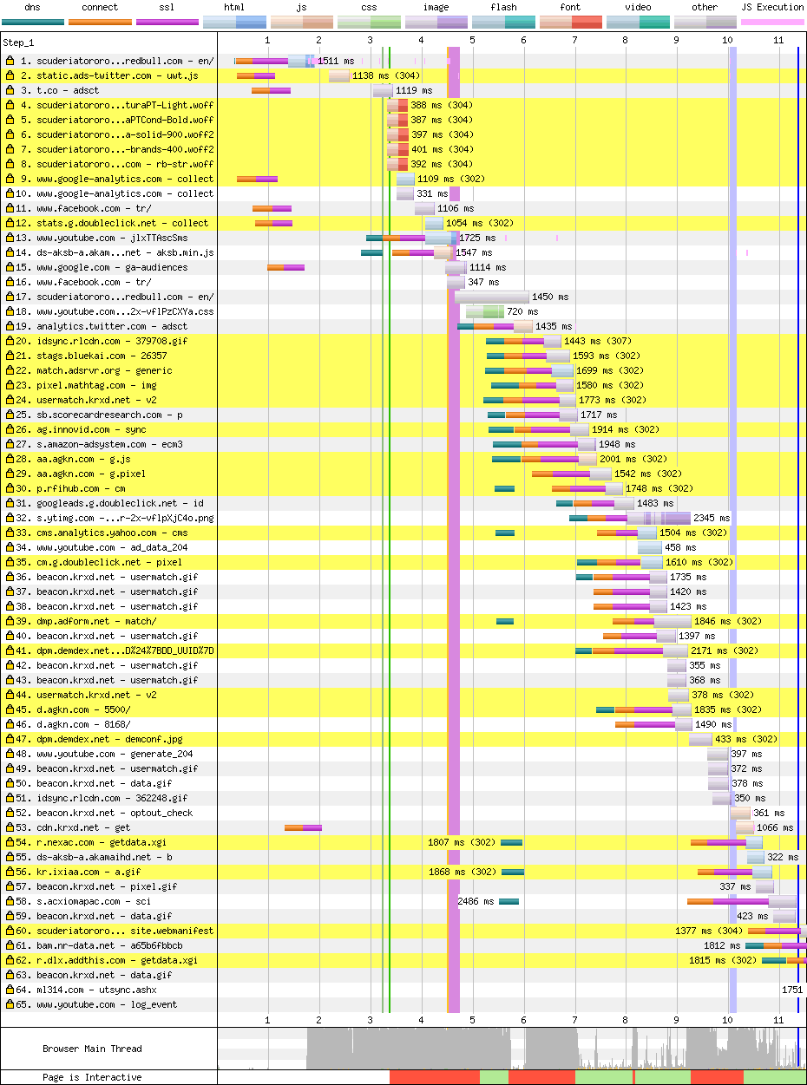This screenshot has width=807, height=1085.
Task: Click the lock icon beside analytics.twitter.com adsct
Action: (x=10, y=326)
